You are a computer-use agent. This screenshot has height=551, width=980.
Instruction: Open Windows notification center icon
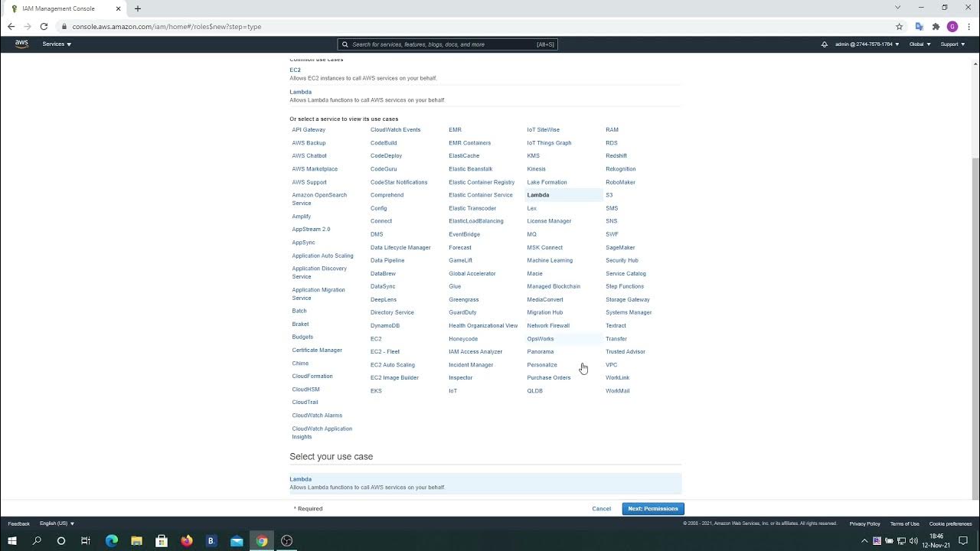(963, 540)
